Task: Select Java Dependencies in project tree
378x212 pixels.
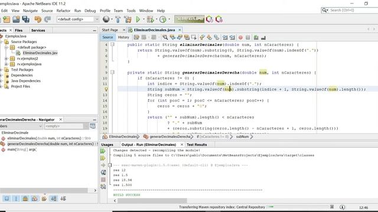Action: pyautogui.click(x=25, y=81)
